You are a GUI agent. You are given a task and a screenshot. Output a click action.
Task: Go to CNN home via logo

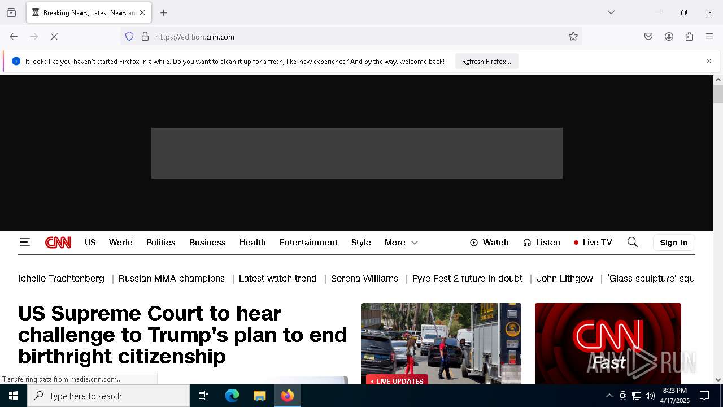pos(58,243)
